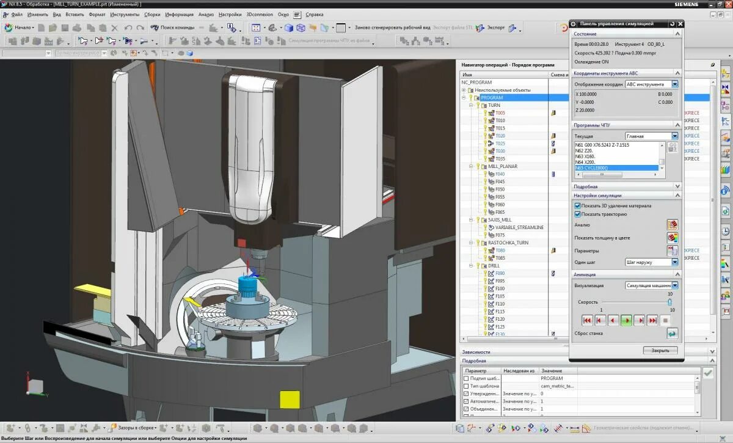Select operation T005 in navigator

point(500,113)
